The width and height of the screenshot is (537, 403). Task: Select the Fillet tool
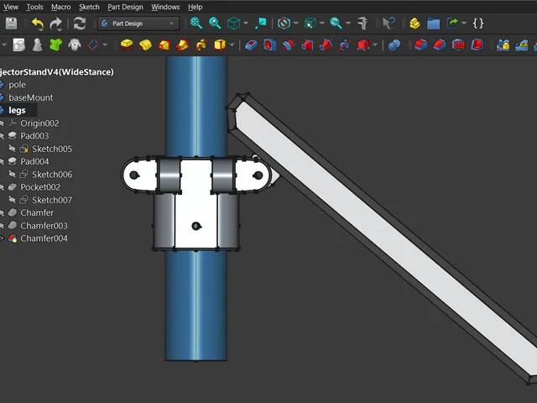click(421, 44)
